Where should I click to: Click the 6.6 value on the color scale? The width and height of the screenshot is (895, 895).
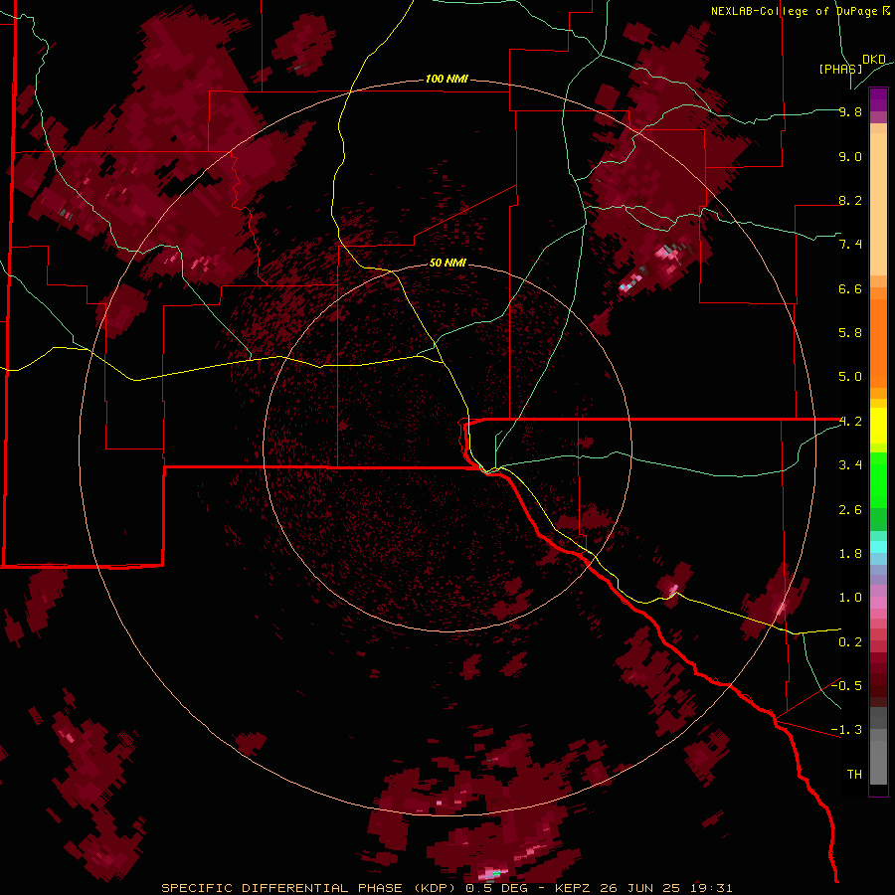[x=850, y=289]
